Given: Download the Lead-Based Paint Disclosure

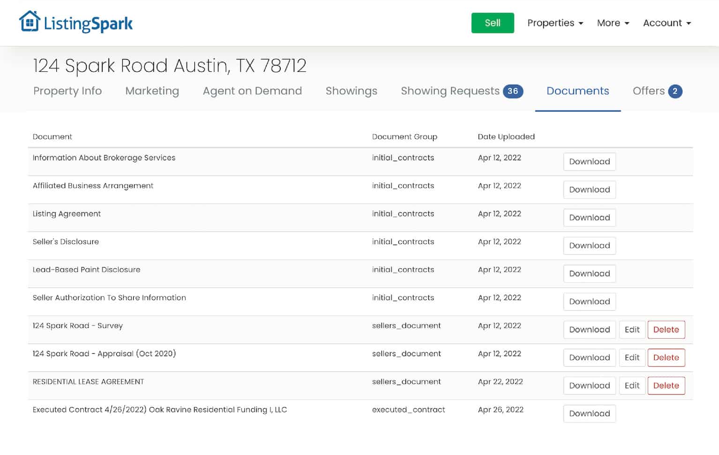Looking at the screenshot, I should coord(589,274).
